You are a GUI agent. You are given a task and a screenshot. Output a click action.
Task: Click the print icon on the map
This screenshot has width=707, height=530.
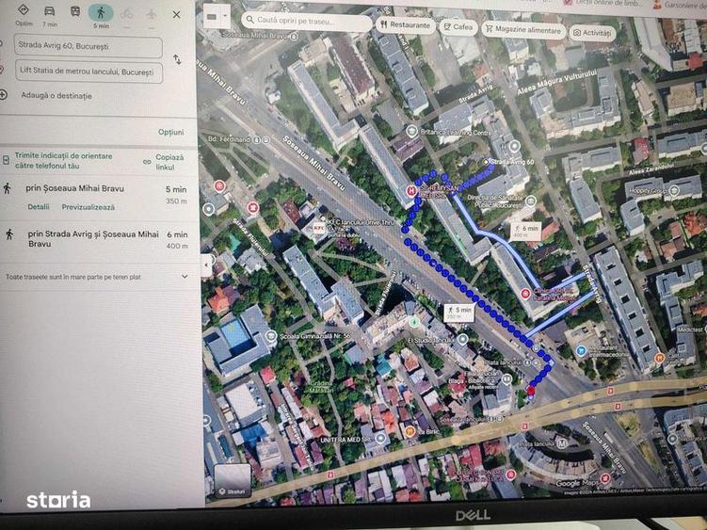(212, 17)
